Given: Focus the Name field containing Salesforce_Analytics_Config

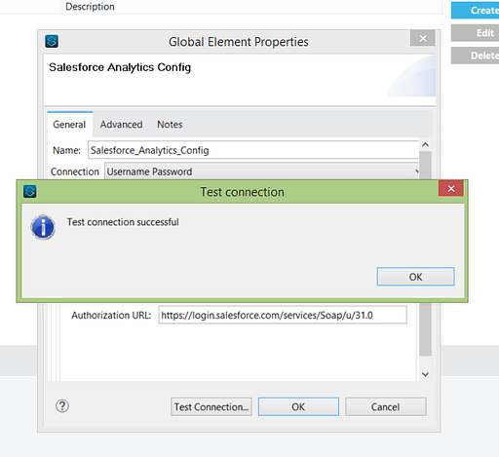Looking at the screenshot, I should point(253,150).
